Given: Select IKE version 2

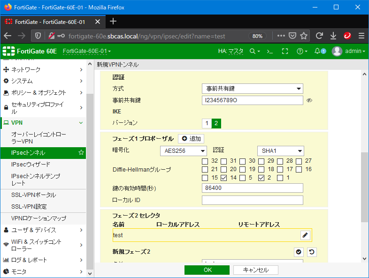Looking at the screenshot, I should pyautogui.click(x=216, y=123).
